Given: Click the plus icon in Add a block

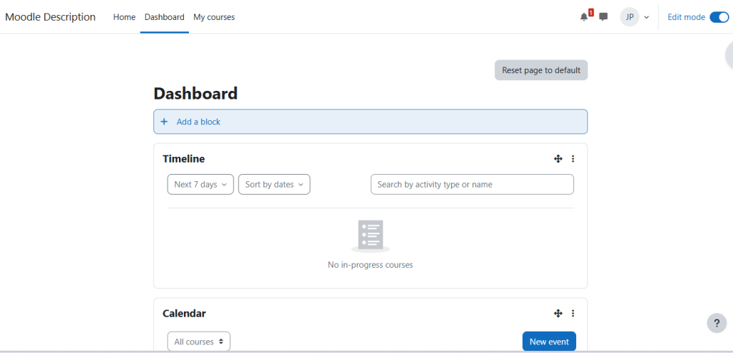Looking at the screenshot, I should 164,122.
